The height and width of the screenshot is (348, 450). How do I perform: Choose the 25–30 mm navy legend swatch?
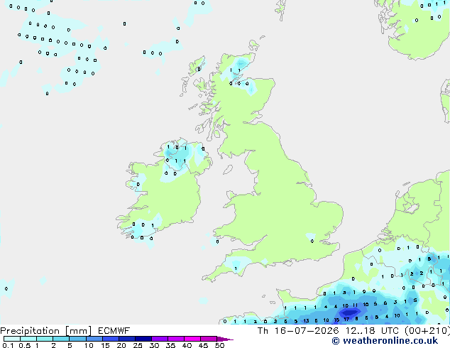pyautogui.click(x=143, y=339)
